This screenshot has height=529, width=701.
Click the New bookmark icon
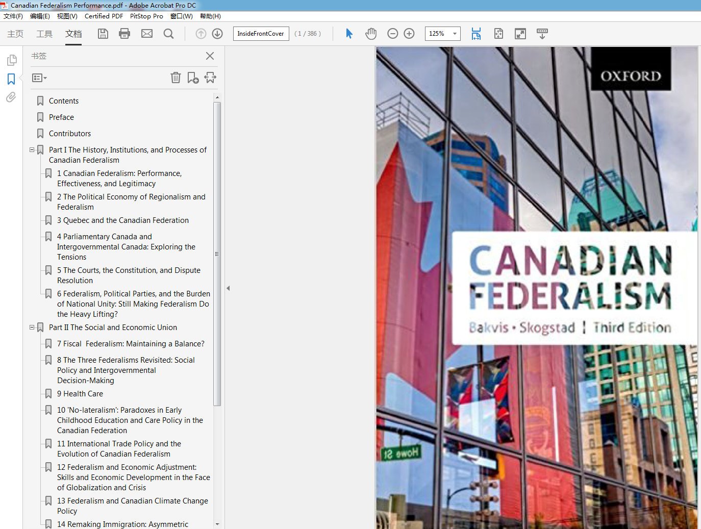[193, 78]
